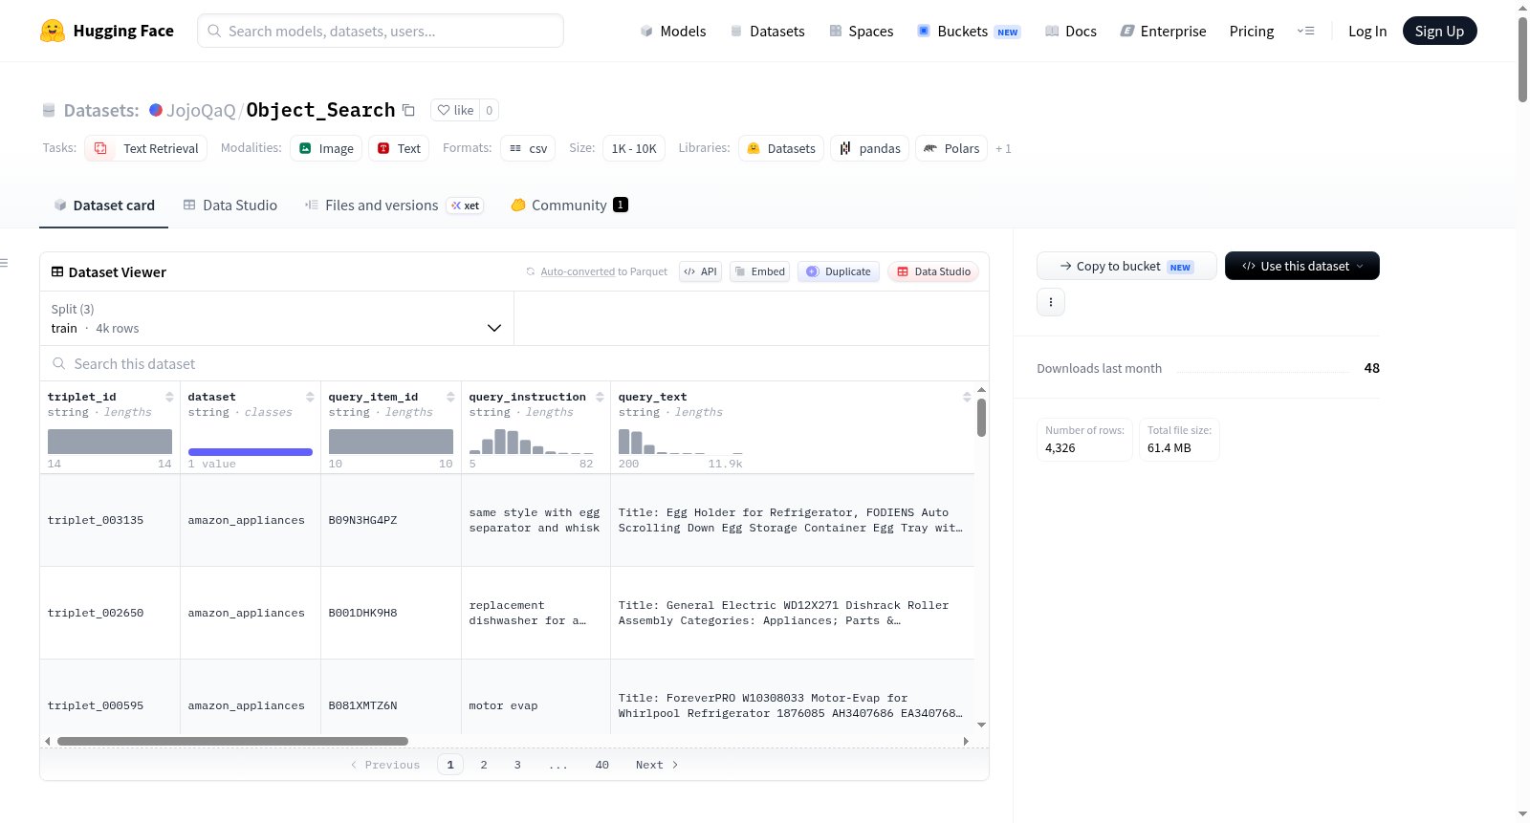The height and width of the screenshot is (823, 1530).
Task: Open the Use this dataset dropdown
Action: 1302,266
